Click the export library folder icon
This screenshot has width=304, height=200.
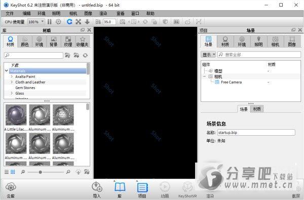tap(87, 172)
